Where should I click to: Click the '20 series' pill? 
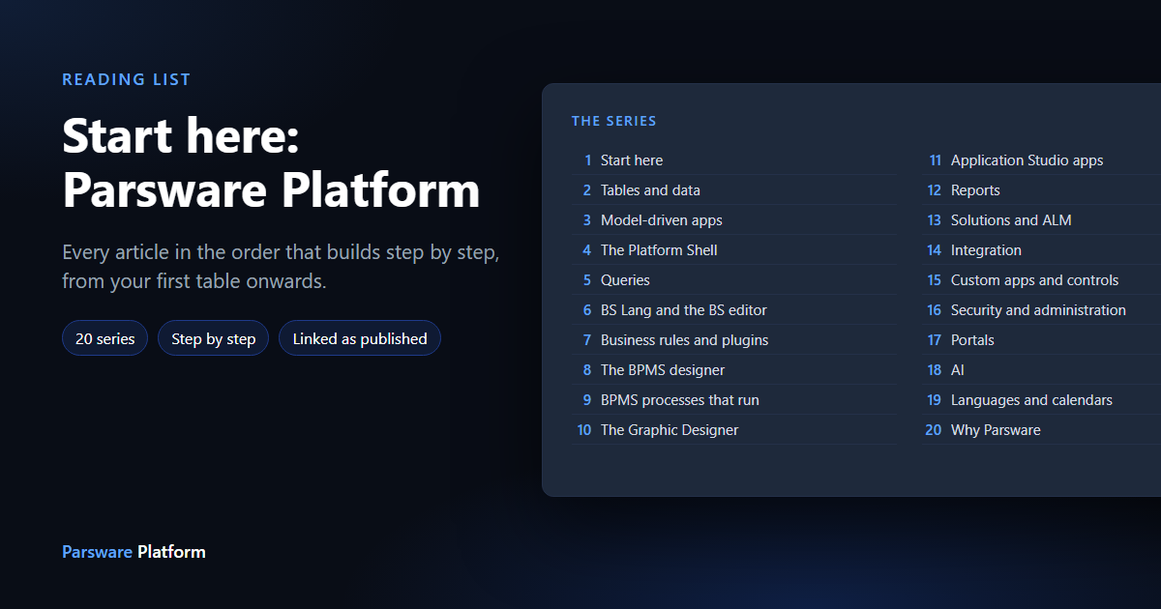pyautogui.click(x=104, y=338)
